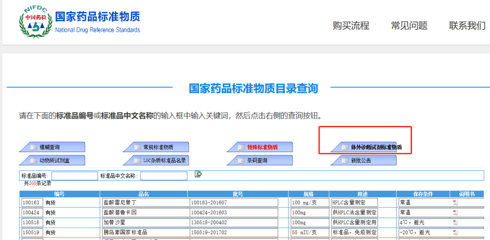The image size is (490, 240).
Task: Open the PDF manual icon for item 100163
Action: coord(455,203)
